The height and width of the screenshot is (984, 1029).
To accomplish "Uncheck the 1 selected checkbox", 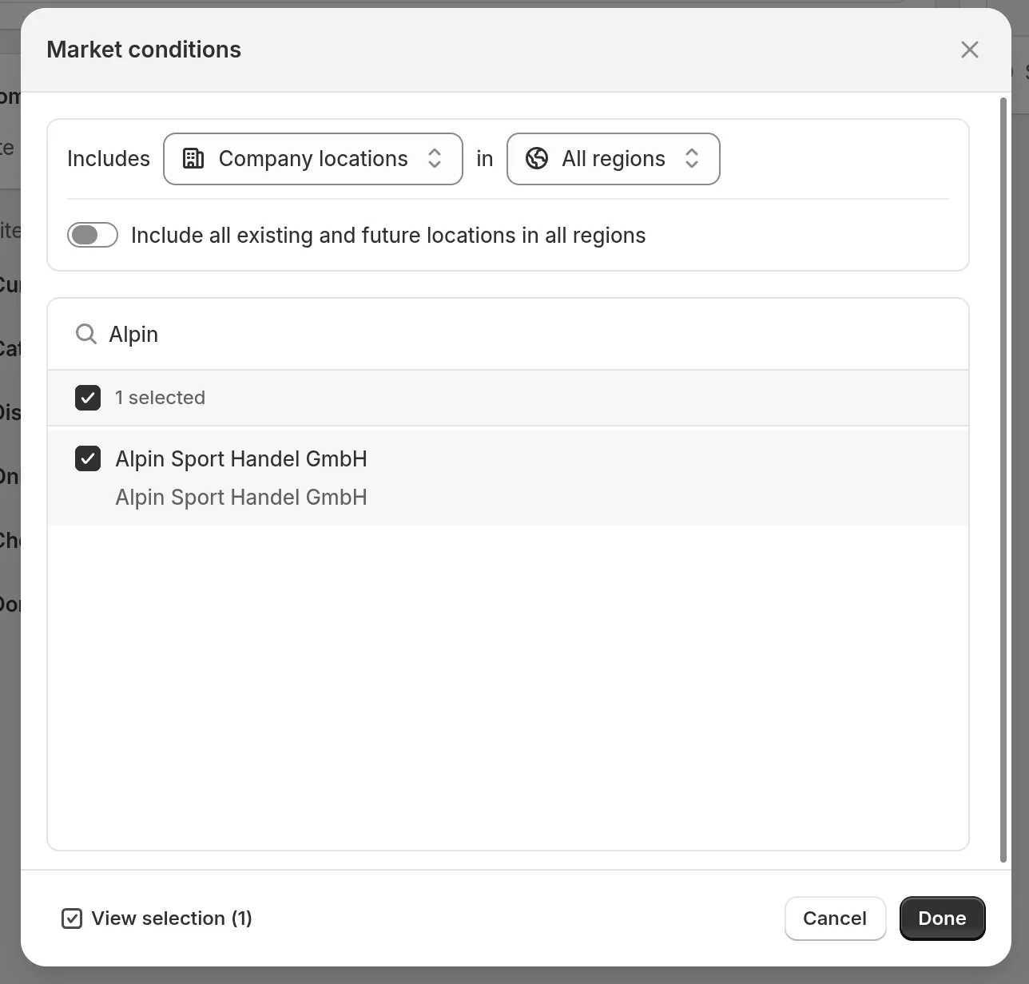I will pyautogui.click(x=88, y=398).
